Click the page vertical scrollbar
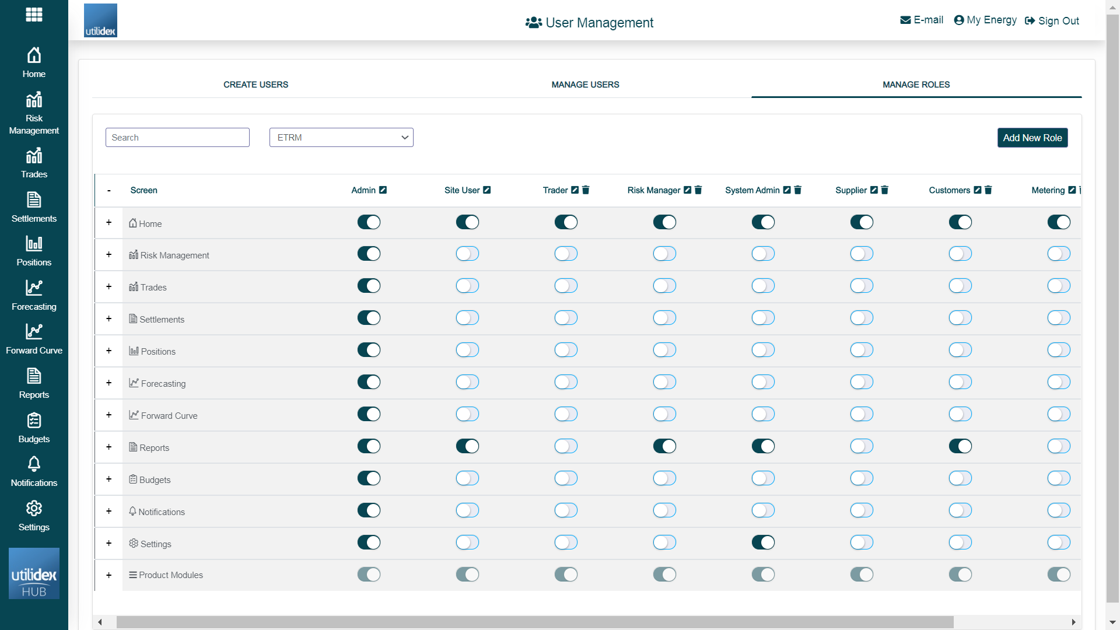 (1112, 309)
